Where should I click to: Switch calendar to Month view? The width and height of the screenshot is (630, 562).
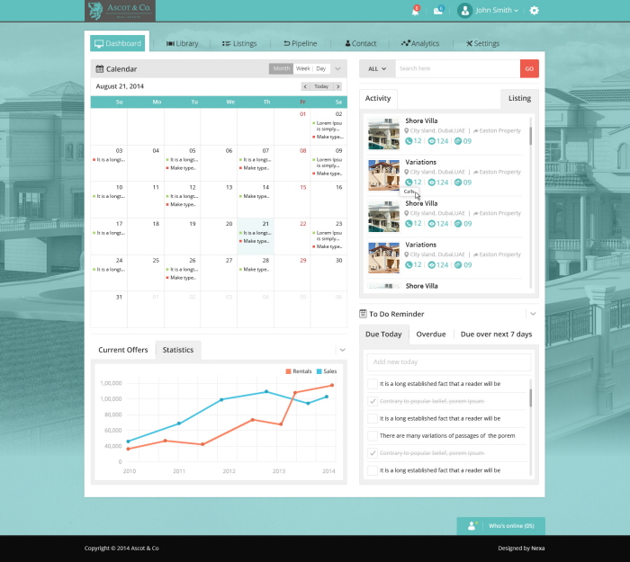coord(281,68)
